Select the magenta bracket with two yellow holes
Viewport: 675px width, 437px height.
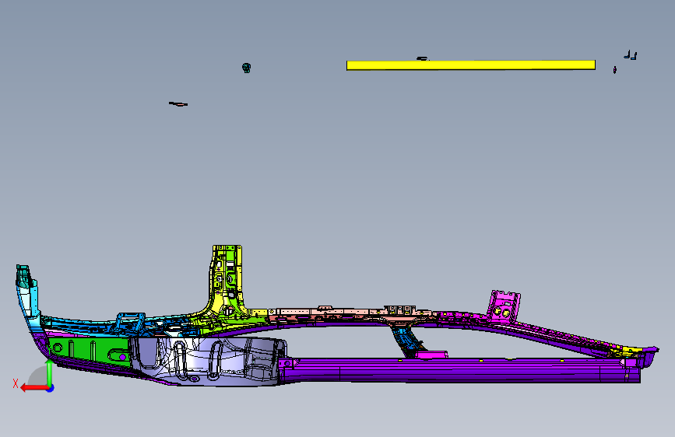point(504,306)
